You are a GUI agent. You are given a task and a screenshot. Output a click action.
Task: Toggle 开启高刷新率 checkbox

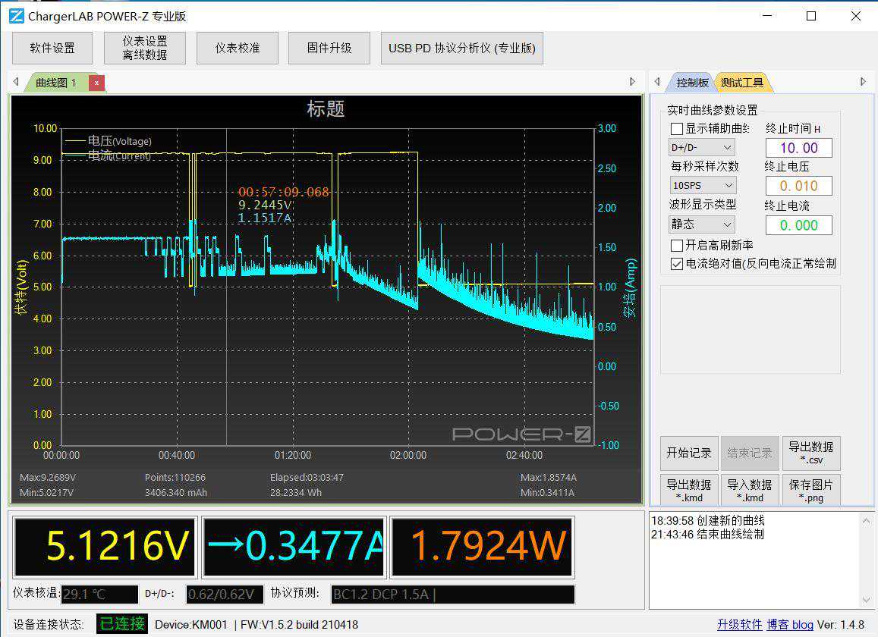tap(677, 246)
